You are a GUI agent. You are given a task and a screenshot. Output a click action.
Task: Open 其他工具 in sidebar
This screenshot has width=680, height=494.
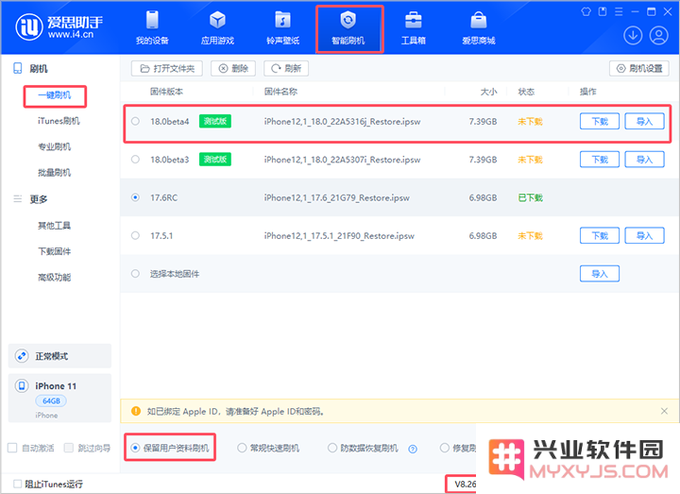click(54, 226)
